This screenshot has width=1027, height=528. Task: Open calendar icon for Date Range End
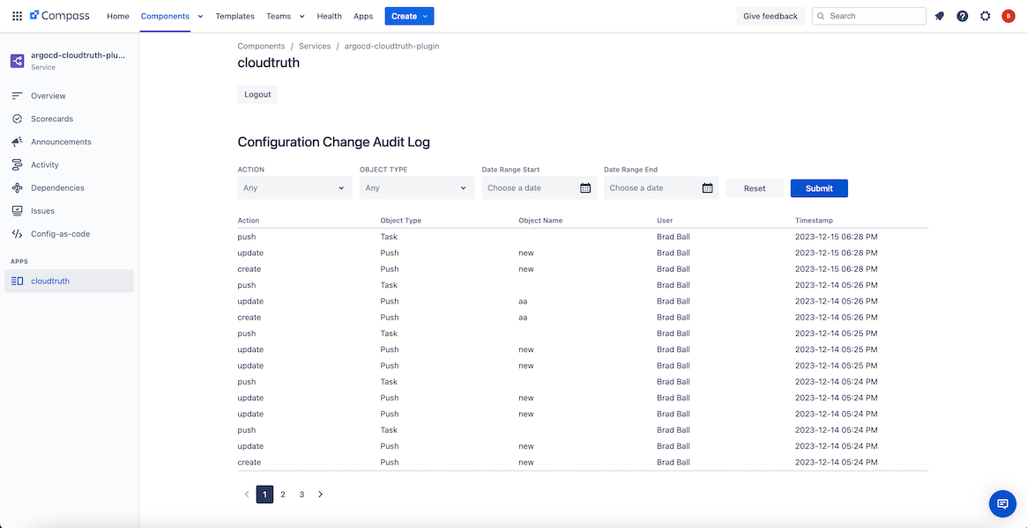[707, 188]
